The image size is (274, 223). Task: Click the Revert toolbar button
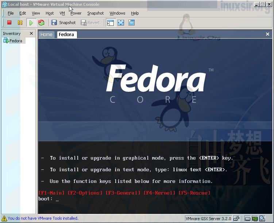pos(90,23)
